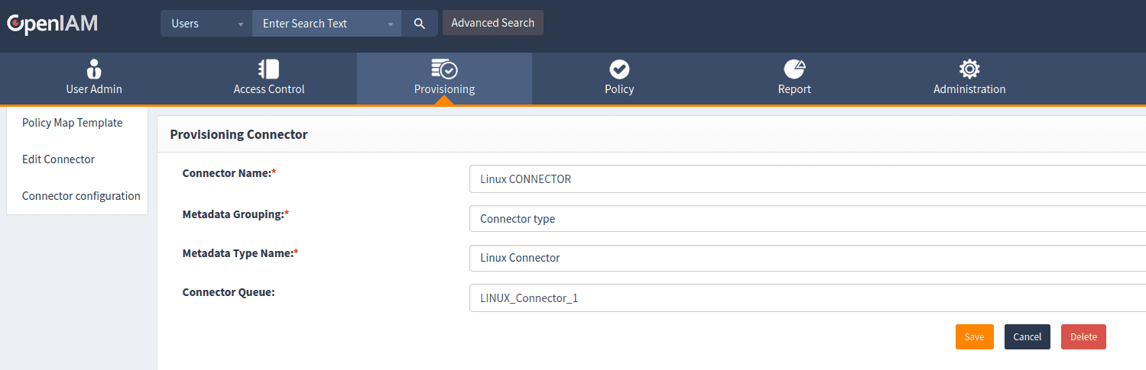Screen dimensions: 1146x370
Task: Open User Admin person icon
Action: coord(94,69)
